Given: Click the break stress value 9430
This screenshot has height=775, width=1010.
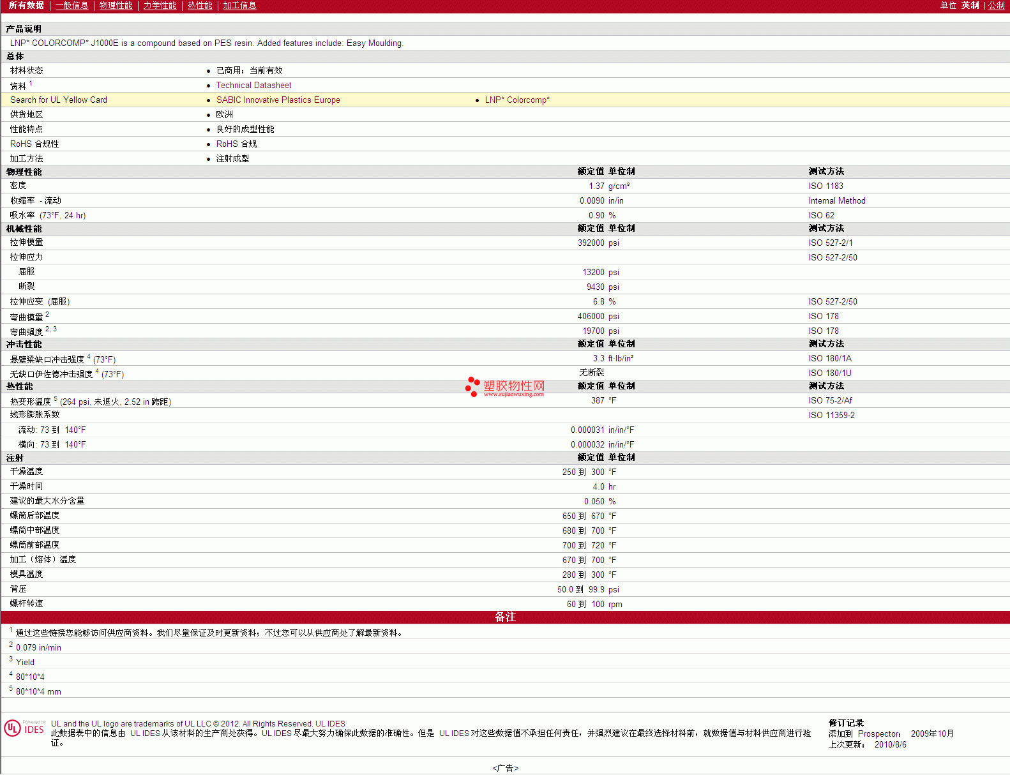Looking at the screenshot, I should 595,287.
